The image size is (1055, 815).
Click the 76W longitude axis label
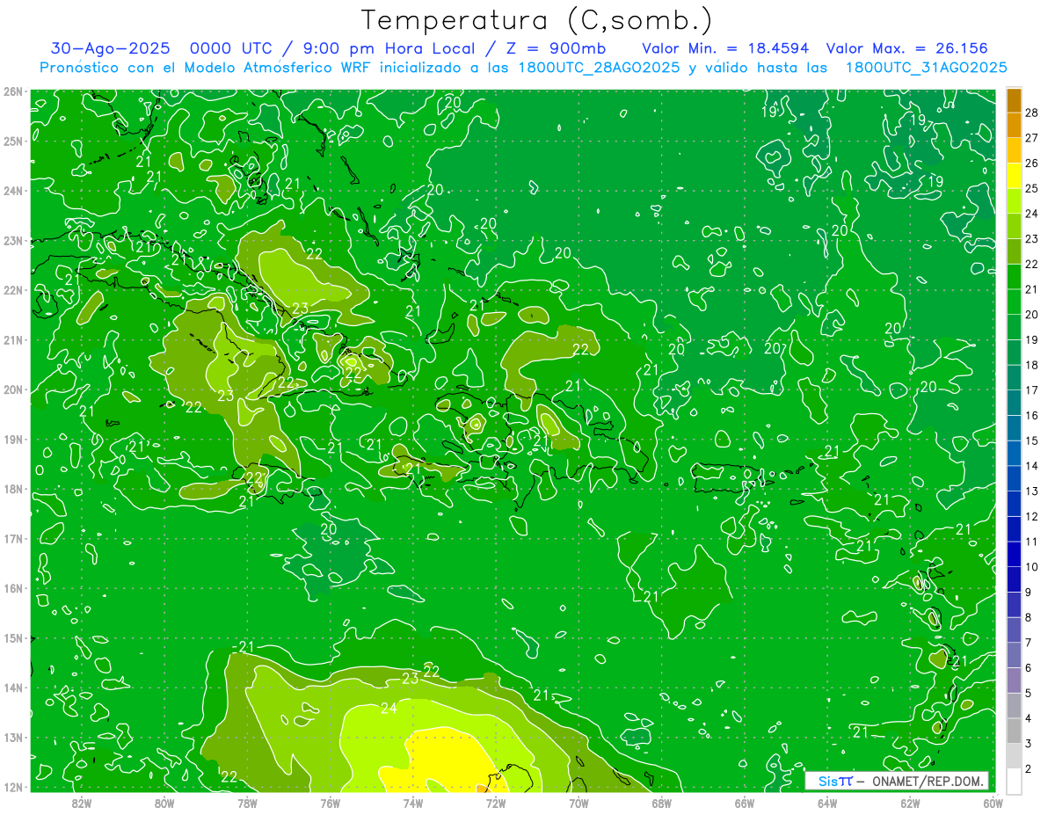331,803
